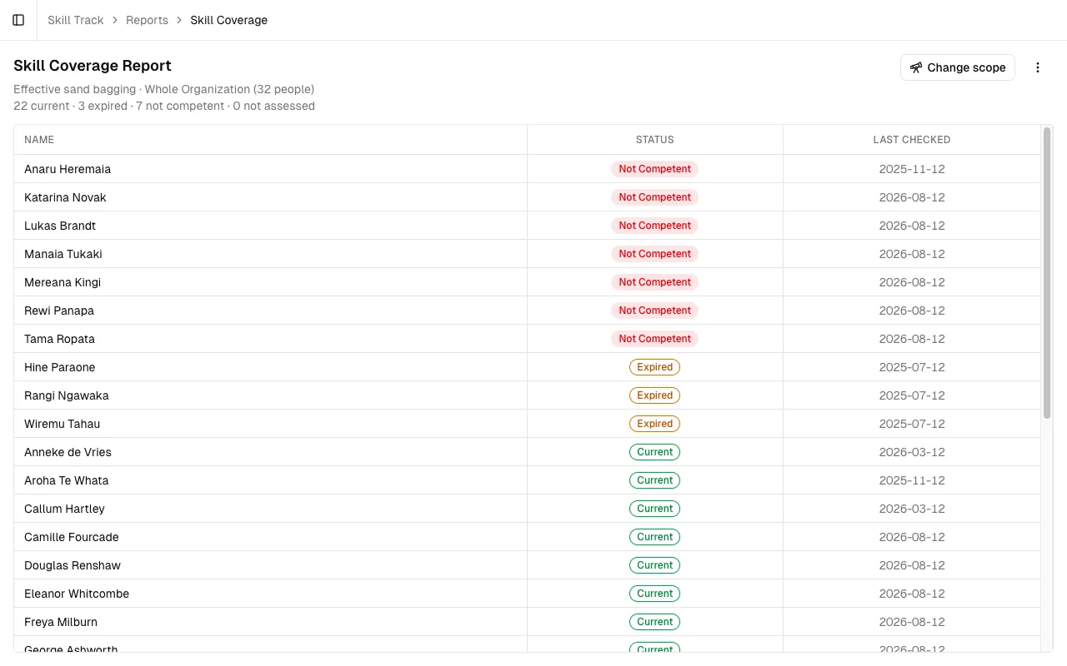The image size is (1067, 666).
Task: Select Wiremu Tahau name
Action: click(x=62, y=424)
